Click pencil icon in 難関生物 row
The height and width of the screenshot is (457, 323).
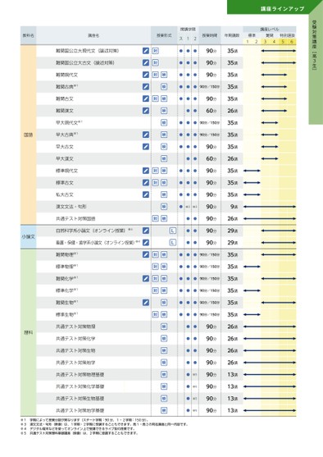point(146,303)
